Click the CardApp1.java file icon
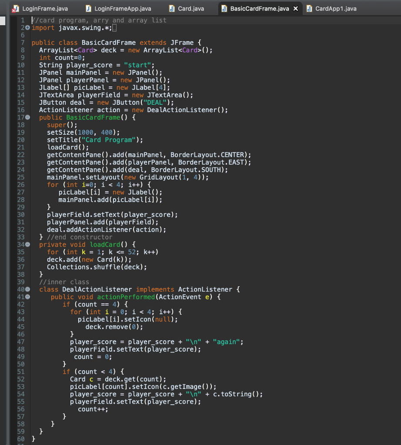Viewport: 401px width, 445px height. [309, 9]
